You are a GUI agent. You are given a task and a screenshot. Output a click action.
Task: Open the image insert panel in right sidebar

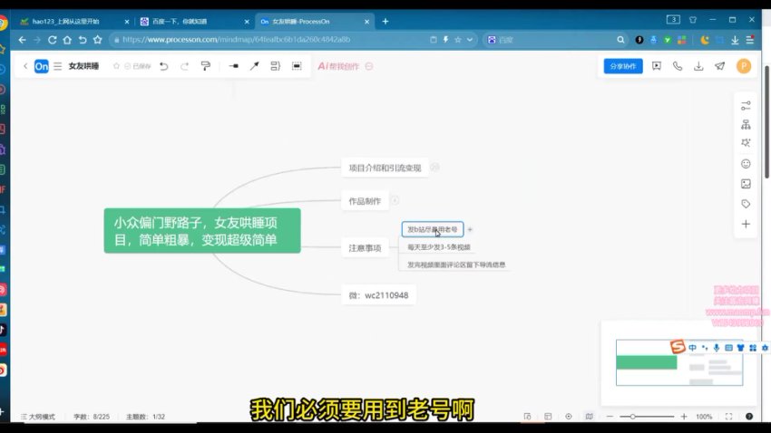click(x=746, y=184)
